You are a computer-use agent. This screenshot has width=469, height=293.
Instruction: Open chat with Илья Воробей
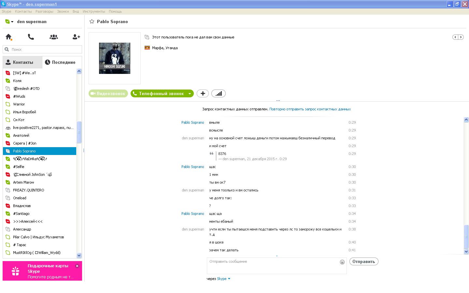39,112
